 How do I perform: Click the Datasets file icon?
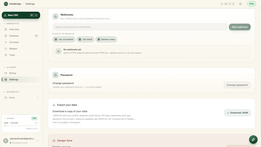point(6,36)
